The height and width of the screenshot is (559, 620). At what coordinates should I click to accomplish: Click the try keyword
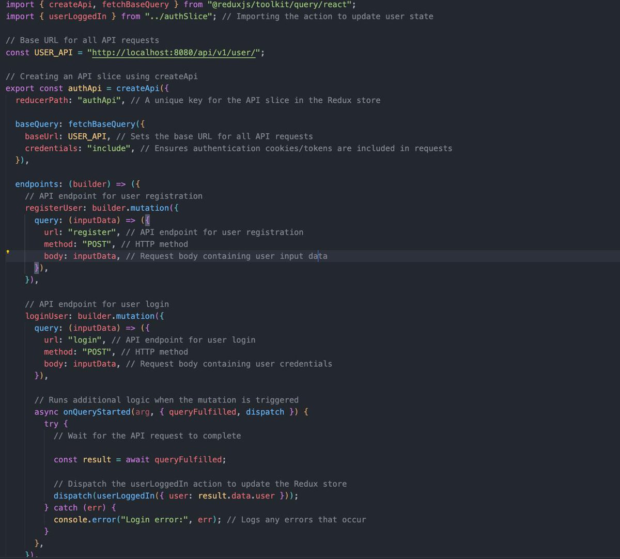pyautogui.click(x=51, y=424)
